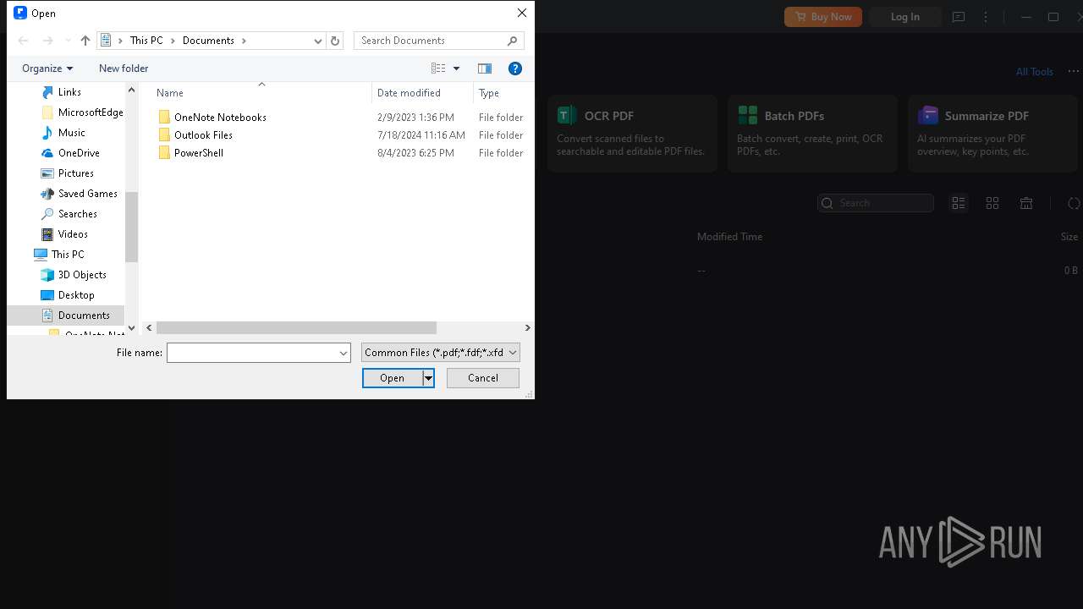The width and height of the screenshot is (1083, 609).
Task: Open the view options dropdown arrow
Action: pyautogui.click(x=457, y=69)
